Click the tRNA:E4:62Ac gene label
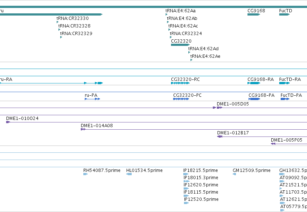This screenshot has height=212, width=307. (183, 26)
